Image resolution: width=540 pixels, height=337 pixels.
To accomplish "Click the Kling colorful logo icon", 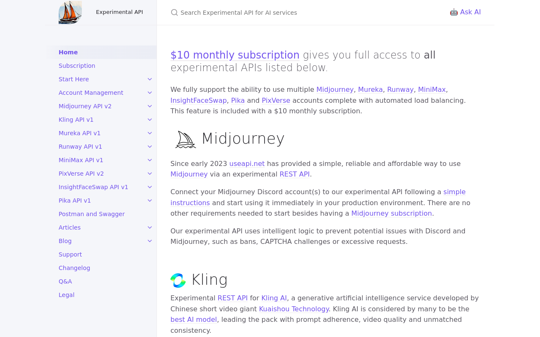I will pyautogui.click(x=178, y=281).
